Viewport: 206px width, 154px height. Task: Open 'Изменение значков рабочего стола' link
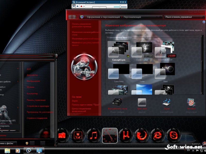pyautogui.click(x=86, y=33)
